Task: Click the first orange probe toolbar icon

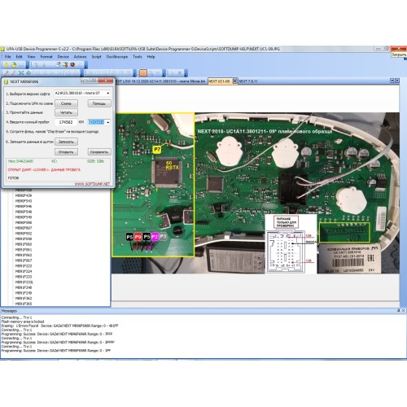Action: click(6, 72)
